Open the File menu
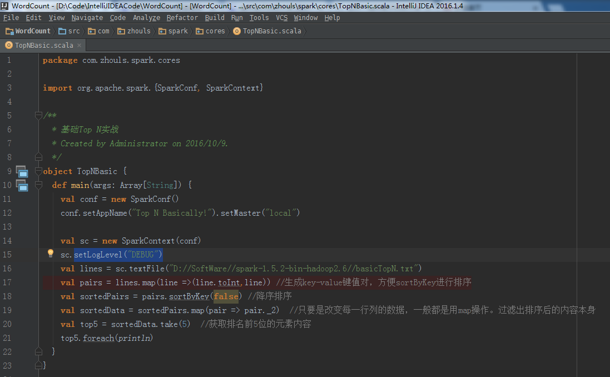The width and height of the screenshot is (610, 377). pos(11,17)
